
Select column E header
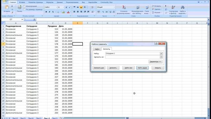coord(77,23)
